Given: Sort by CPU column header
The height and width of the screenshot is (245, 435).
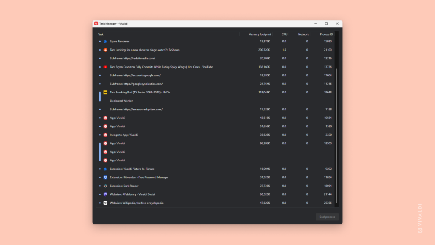Looking at the screenshot, I should (281, 34).
